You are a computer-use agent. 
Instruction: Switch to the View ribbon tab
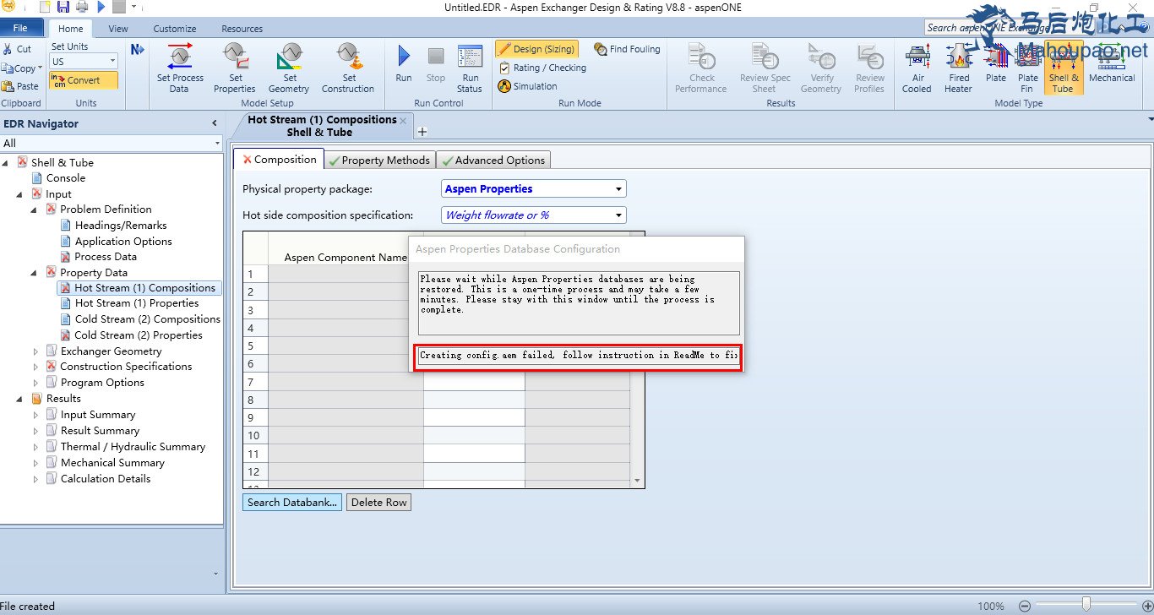[118, 29]
